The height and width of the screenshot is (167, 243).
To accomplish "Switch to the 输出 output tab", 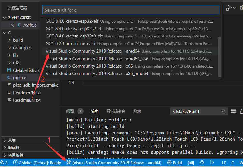I will tap(94, 111).
